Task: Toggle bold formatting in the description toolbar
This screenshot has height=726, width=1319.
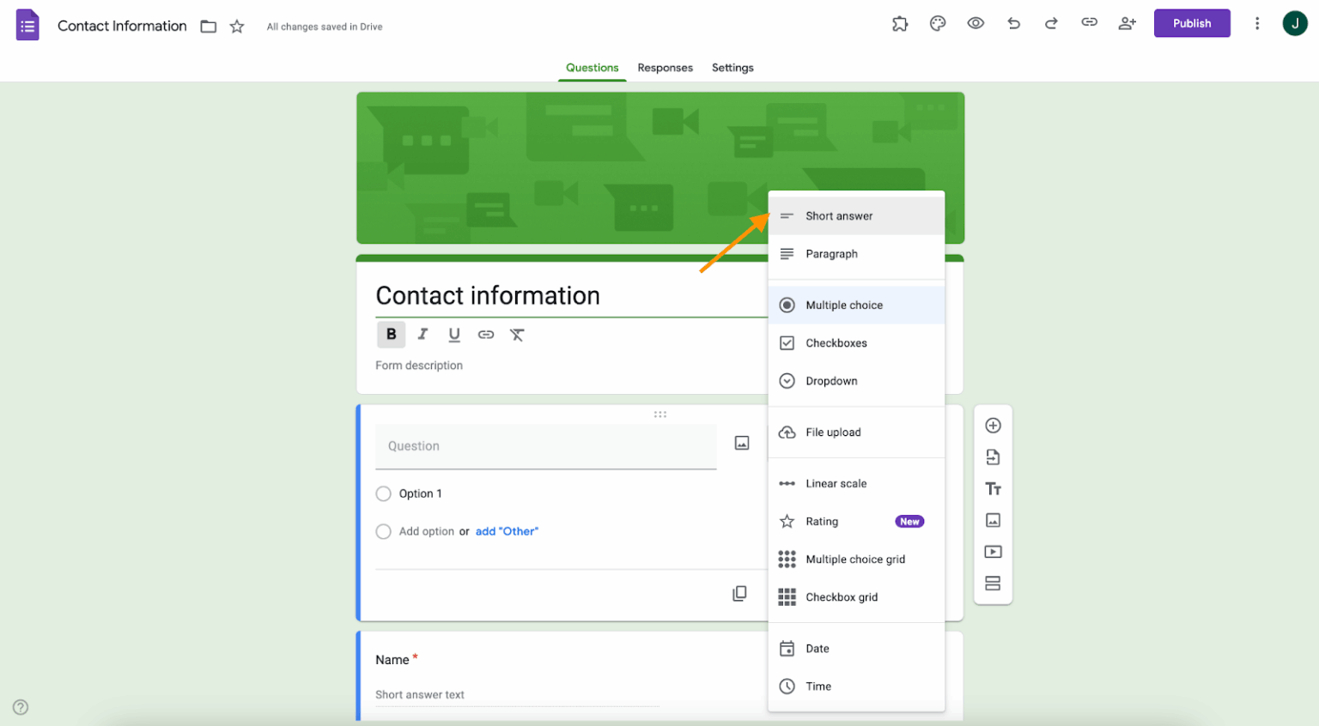Action: click(x=392, y=335)
